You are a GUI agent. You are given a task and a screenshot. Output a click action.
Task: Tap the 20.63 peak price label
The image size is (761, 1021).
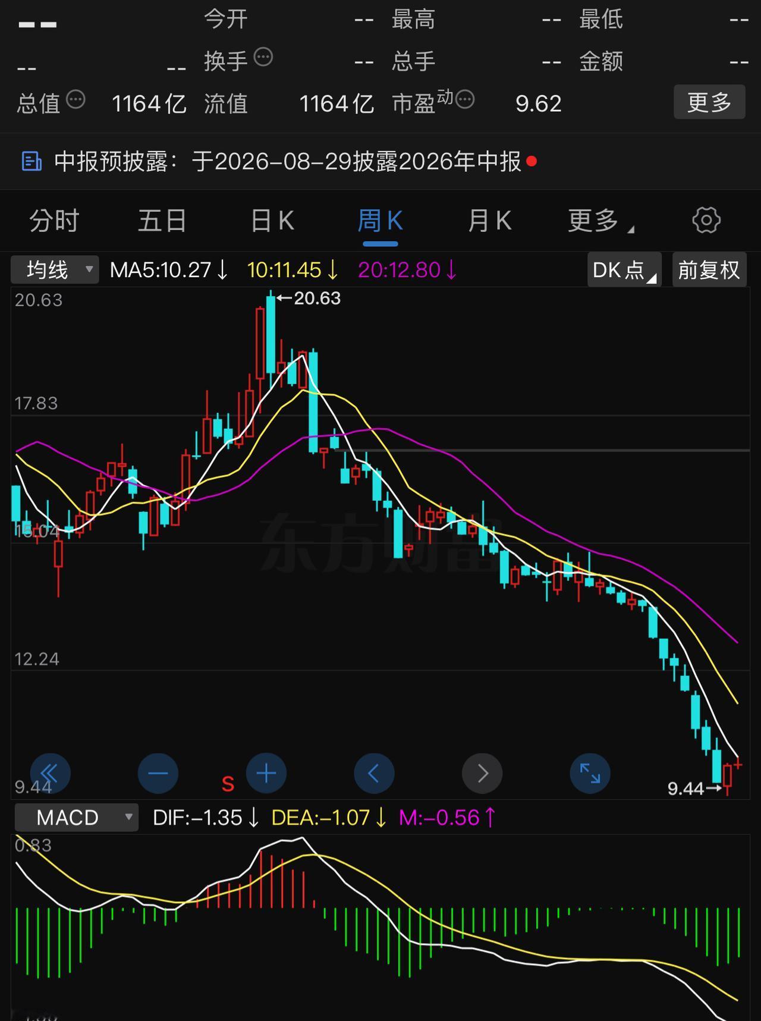pos(317,298)
